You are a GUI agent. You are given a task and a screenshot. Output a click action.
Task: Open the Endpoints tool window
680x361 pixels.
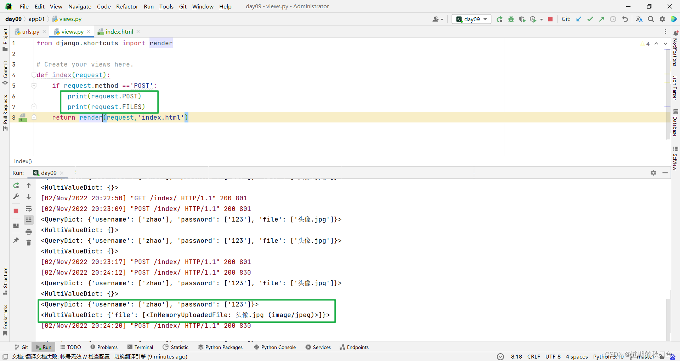[354, 347]
